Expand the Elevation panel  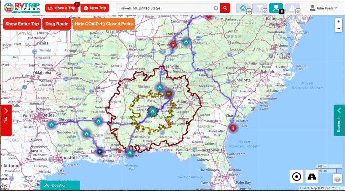[x=60, y=186]
